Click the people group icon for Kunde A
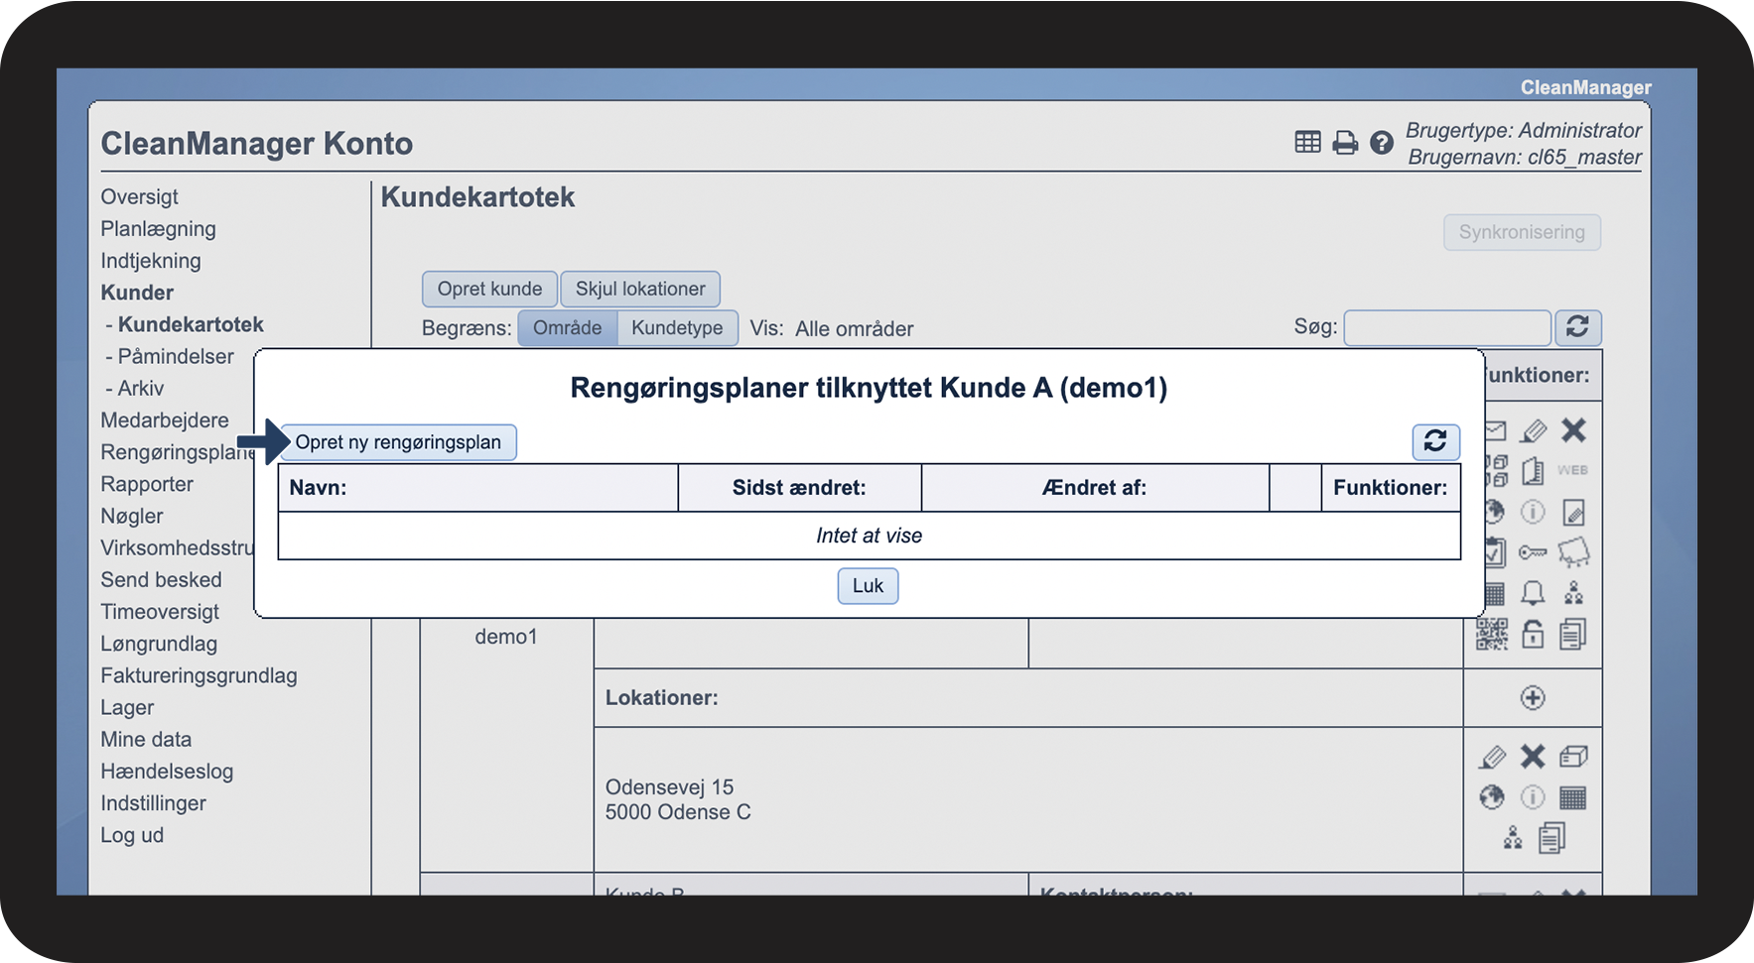Screen dimensions: 1754x963 (1573, 593)
